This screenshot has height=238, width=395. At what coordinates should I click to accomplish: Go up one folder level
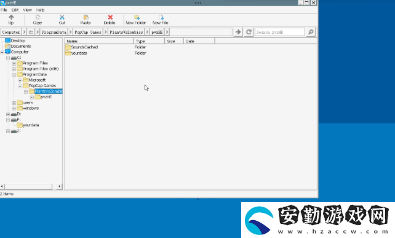pos(11,20)
